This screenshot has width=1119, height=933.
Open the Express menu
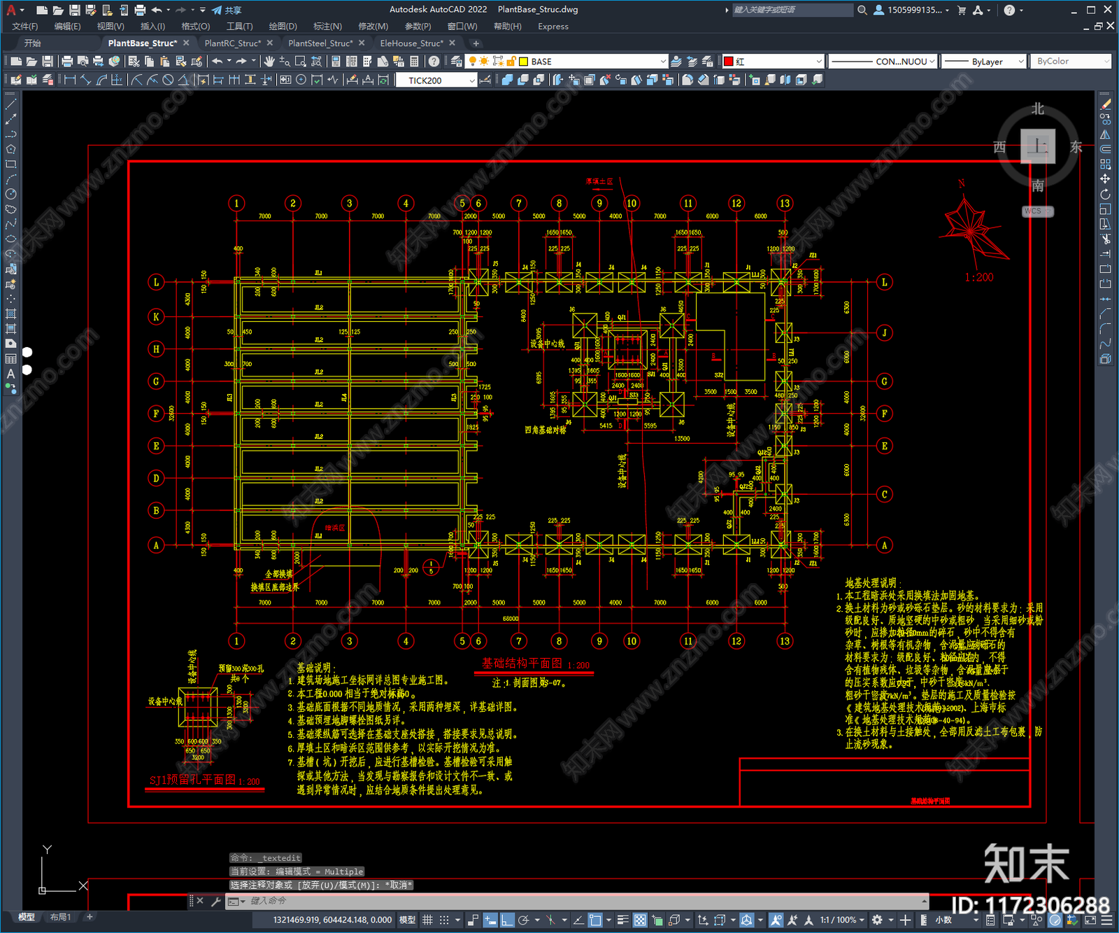click(553, 27)
